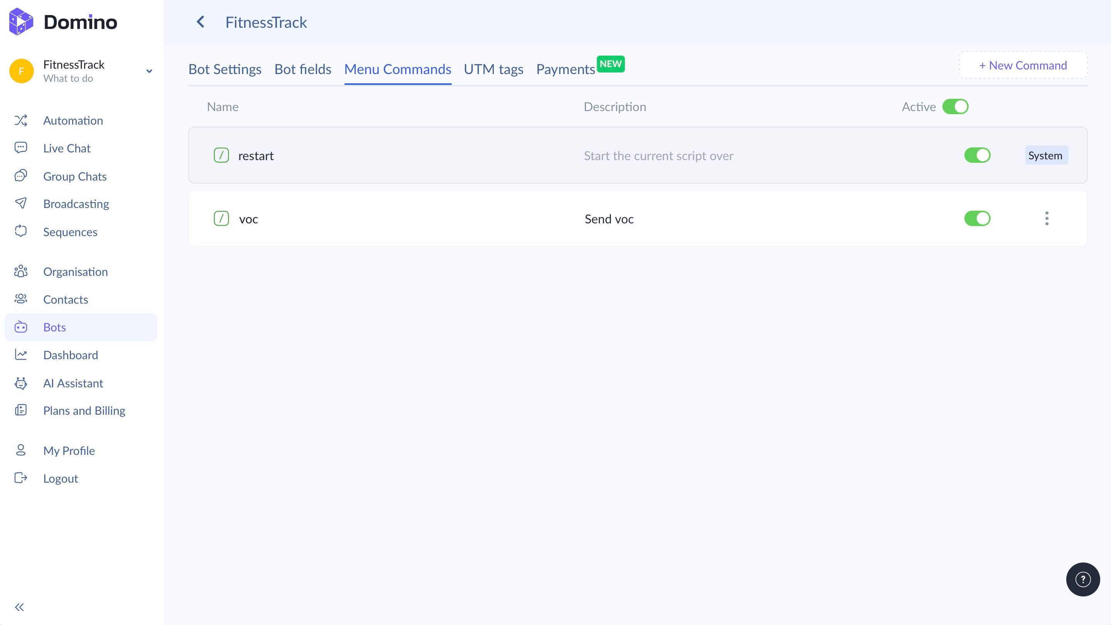
Task: Expand the FitnessTrack workspace dropdown arrow
Action: (x=149, y=71)
